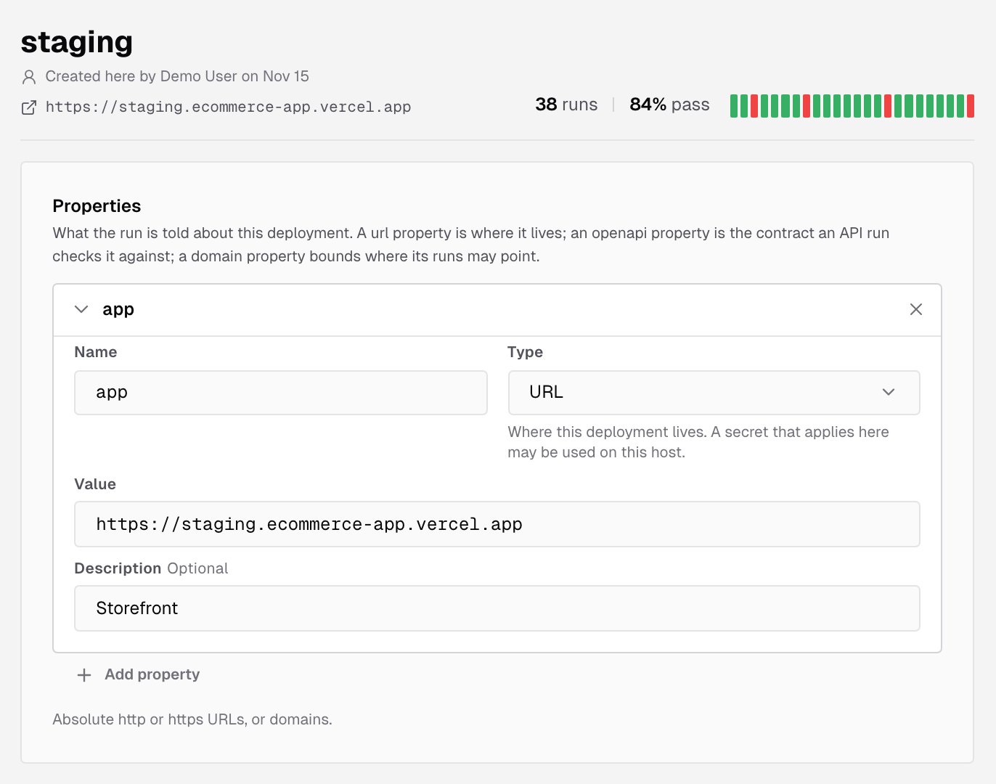Click the Description Optional label
Screen dimensions: 996x784
coord(151,568)
